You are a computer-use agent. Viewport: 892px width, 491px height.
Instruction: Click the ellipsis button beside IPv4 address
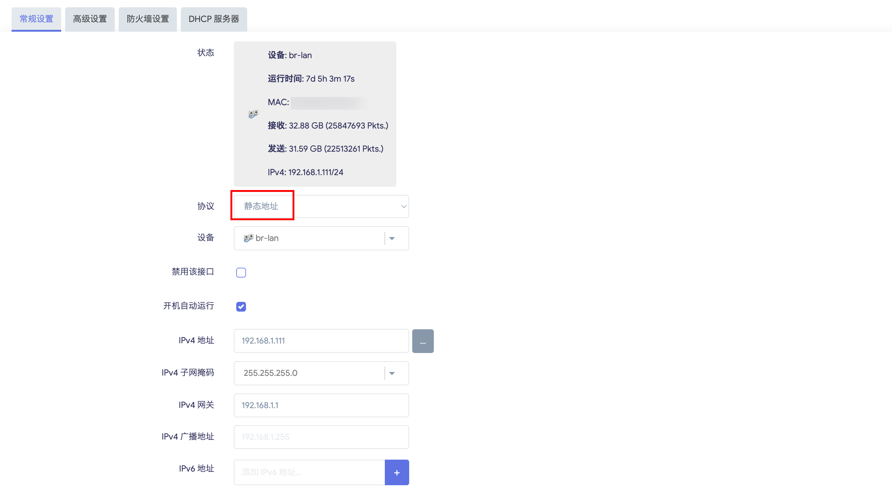pyautogui.click(x=423, y=341)
